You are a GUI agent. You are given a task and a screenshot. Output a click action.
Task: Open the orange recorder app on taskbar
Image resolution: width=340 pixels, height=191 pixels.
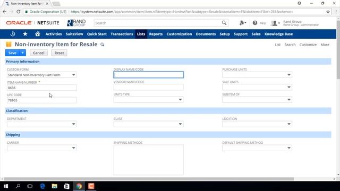tap(91, 186)
